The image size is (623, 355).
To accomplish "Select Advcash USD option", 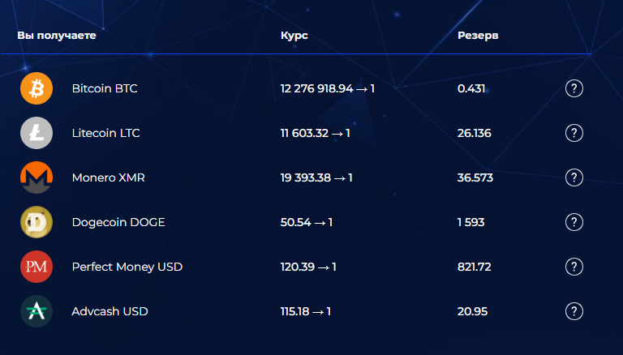I will tap(110, 311).
